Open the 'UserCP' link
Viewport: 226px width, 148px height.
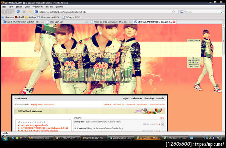pyautogui.click(x=107, y=105)
